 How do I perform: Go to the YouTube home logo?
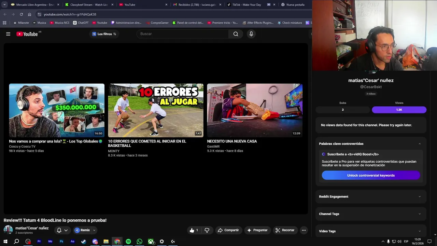pyautogui.click(x=27, y=34)
